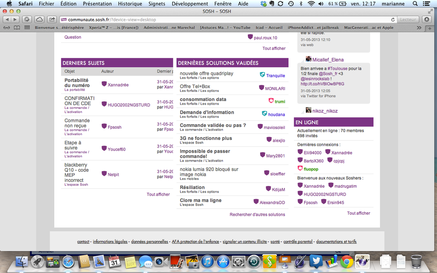Viewport: 437px width, 273px height.
Task: Reload the page using the address bar icon
Action: (393, 20)
